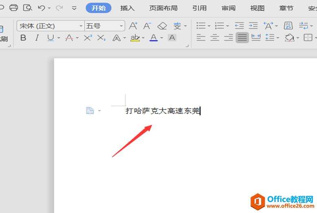The width and height of the screenshot is (317, 213).
Task: Open the strikethrough options dropdown arrow
Action: click(x=77, y=38)
